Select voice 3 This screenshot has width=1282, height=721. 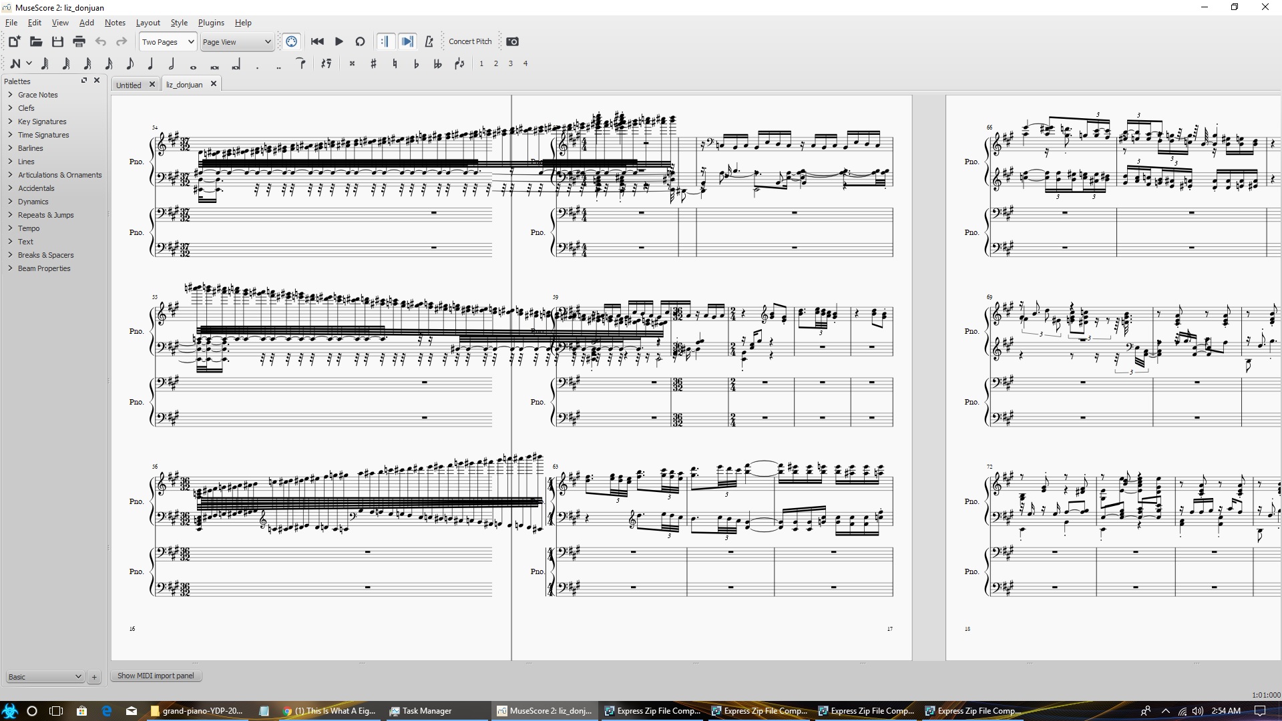(x=511, y=63)
